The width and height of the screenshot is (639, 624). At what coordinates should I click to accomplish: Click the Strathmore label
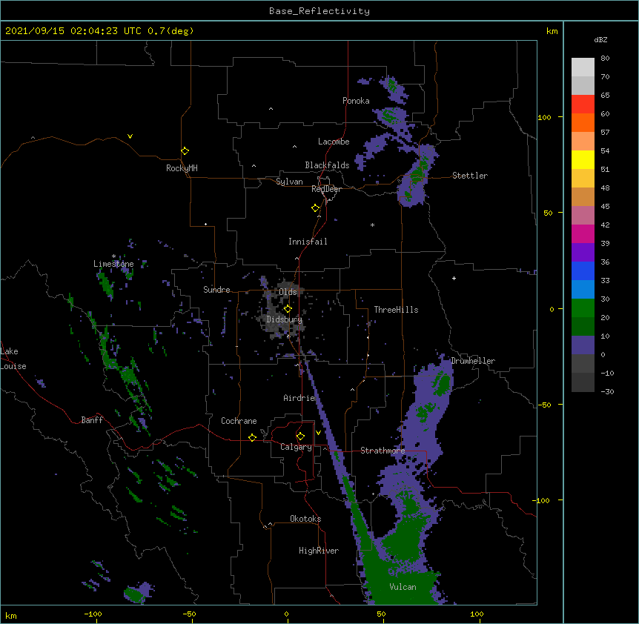tap(383, 451)
